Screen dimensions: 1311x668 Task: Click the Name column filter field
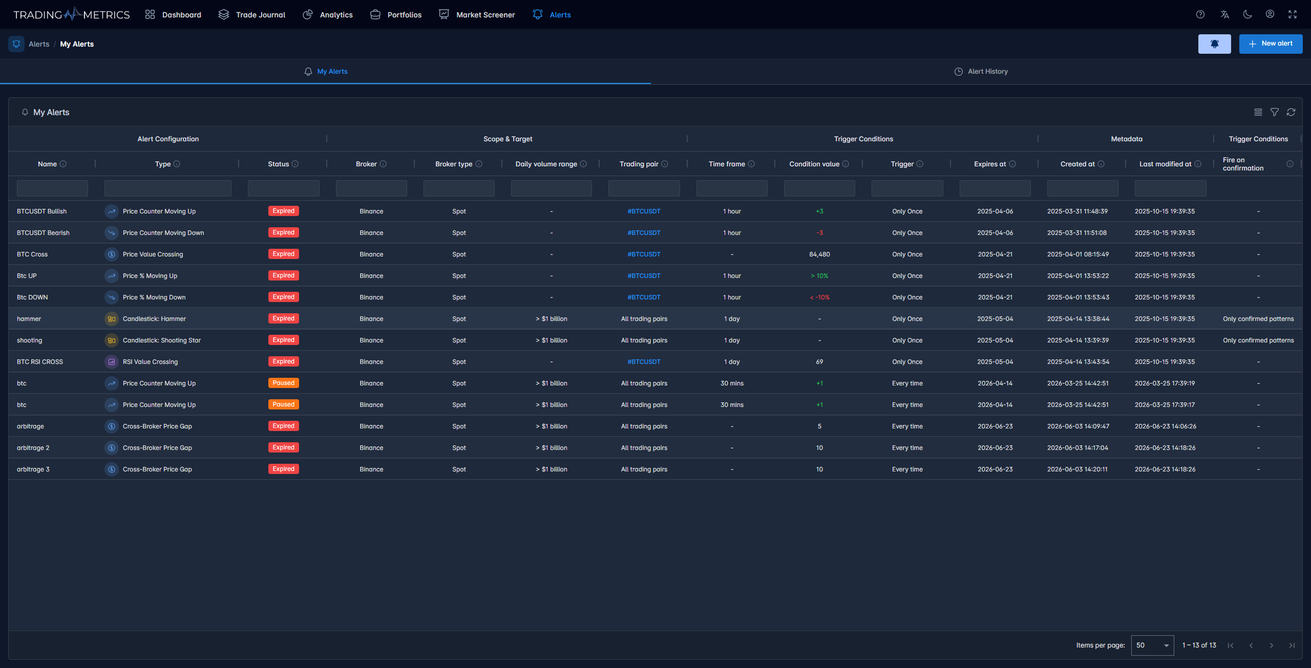[x=52, y=188]
